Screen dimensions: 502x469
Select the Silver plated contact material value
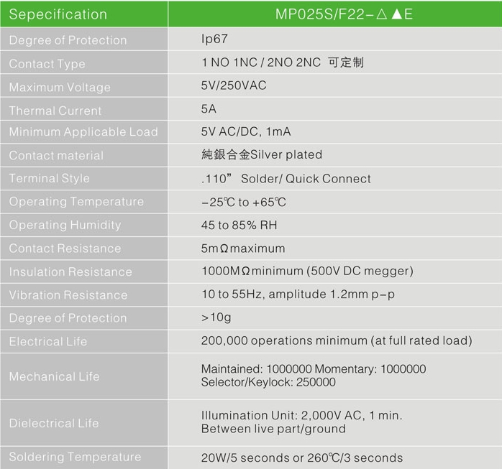click(x=262, y=155)
